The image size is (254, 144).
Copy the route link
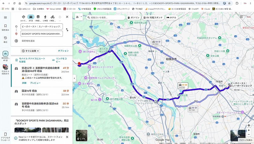(x=59, y=60)
